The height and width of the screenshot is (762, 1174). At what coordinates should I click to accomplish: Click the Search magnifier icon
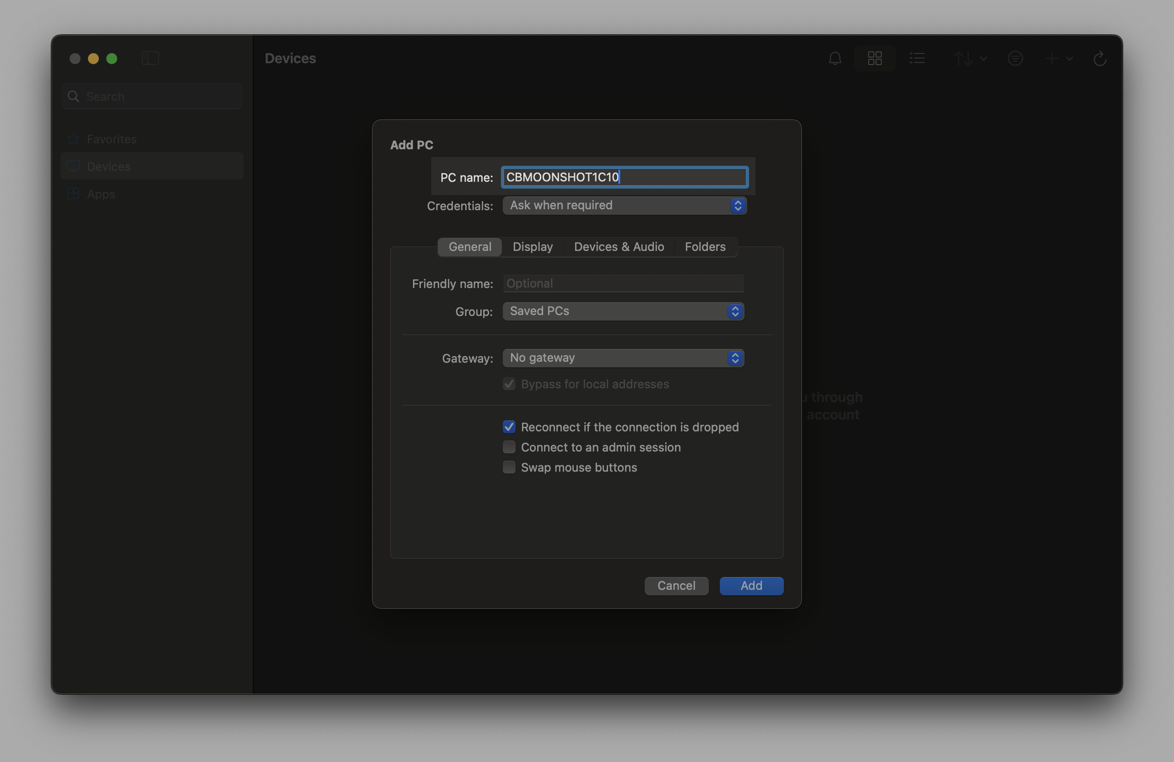click(x=74, y=96)
